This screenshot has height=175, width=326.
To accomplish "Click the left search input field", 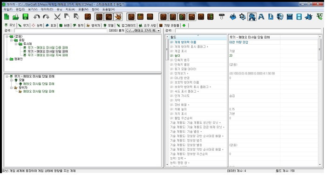I will point(60,31).
